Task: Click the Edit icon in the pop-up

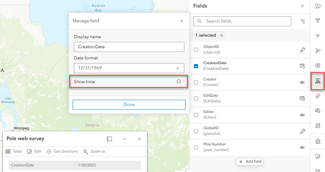Action: 30,152
